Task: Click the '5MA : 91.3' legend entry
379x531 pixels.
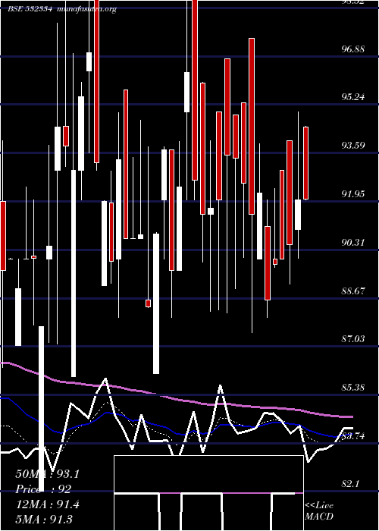Action: [x=44, y=520]
